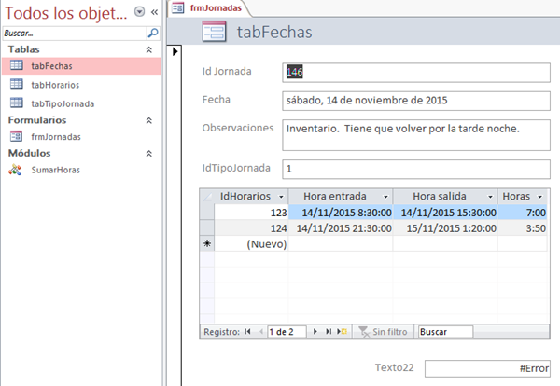The height and width of the screenshot is (386, 560).
Task: Select the row selector for IdHorarios 124
Action: coord(207,227)
